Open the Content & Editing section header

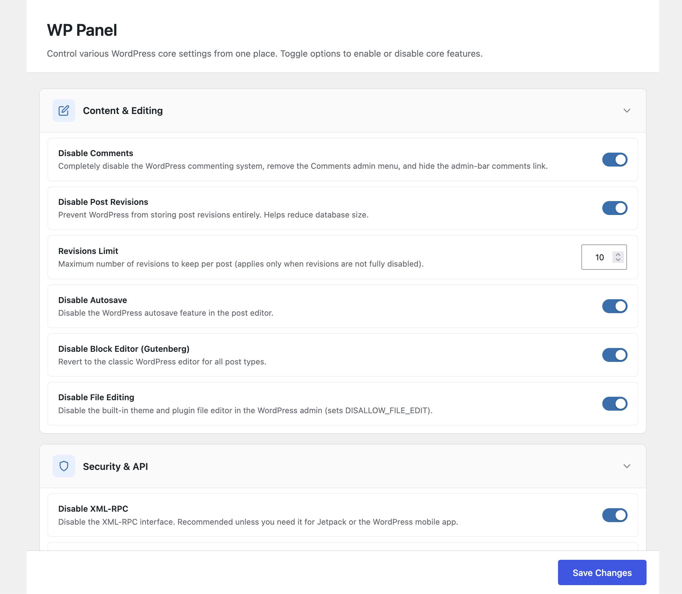point(123,111)
